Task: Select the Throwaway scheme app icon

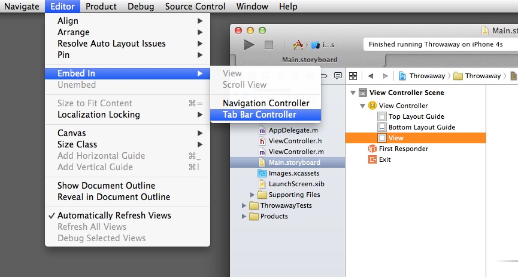Action: [x=298, y=44]
